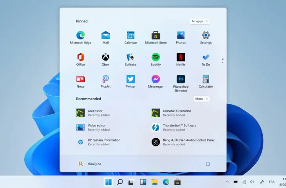Click the power button in Start menu
This screenshot has width=286, height=188.
click(208, 164)
